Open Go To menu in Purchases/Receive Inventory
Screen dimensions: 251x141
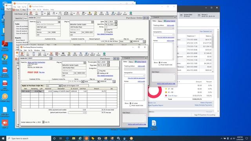[30, 51]
